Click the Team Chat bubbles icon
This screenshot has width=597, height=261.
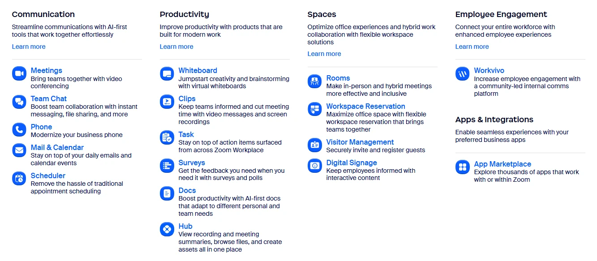pyautogui.click(x=19, y=102)
